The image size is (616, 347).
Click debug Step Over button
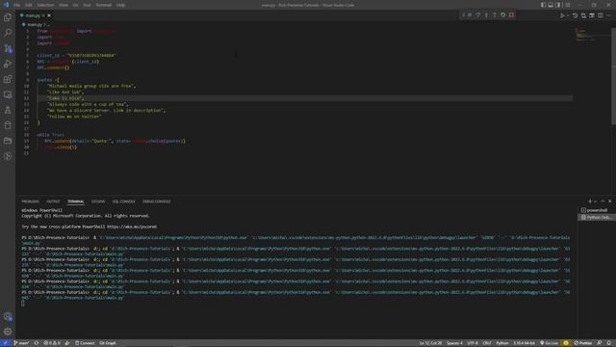(478, 15)
